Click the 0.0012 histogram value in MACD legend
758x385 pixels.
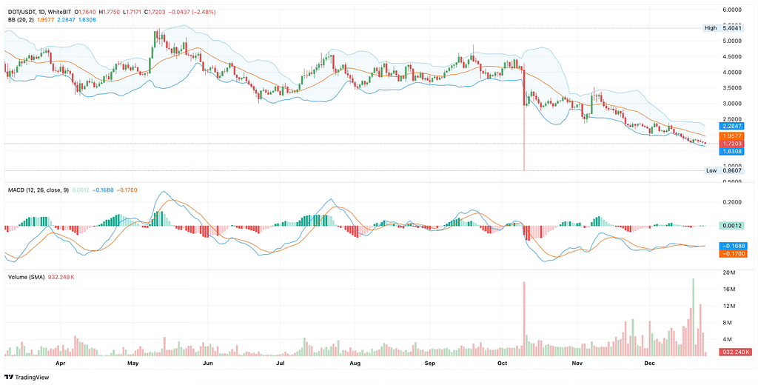pyautogui.click(x=80, y=190)
